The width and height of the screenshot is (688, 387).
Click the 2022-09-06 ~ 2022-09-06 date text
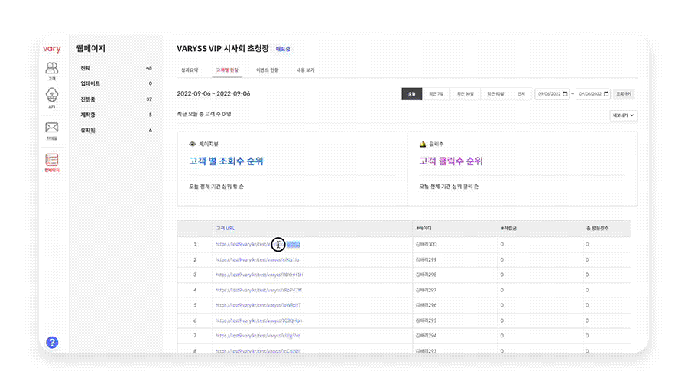[x=213, y=93]
